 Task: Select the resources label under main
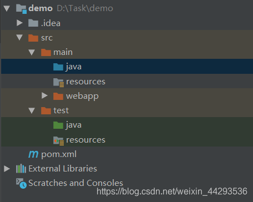85,82
